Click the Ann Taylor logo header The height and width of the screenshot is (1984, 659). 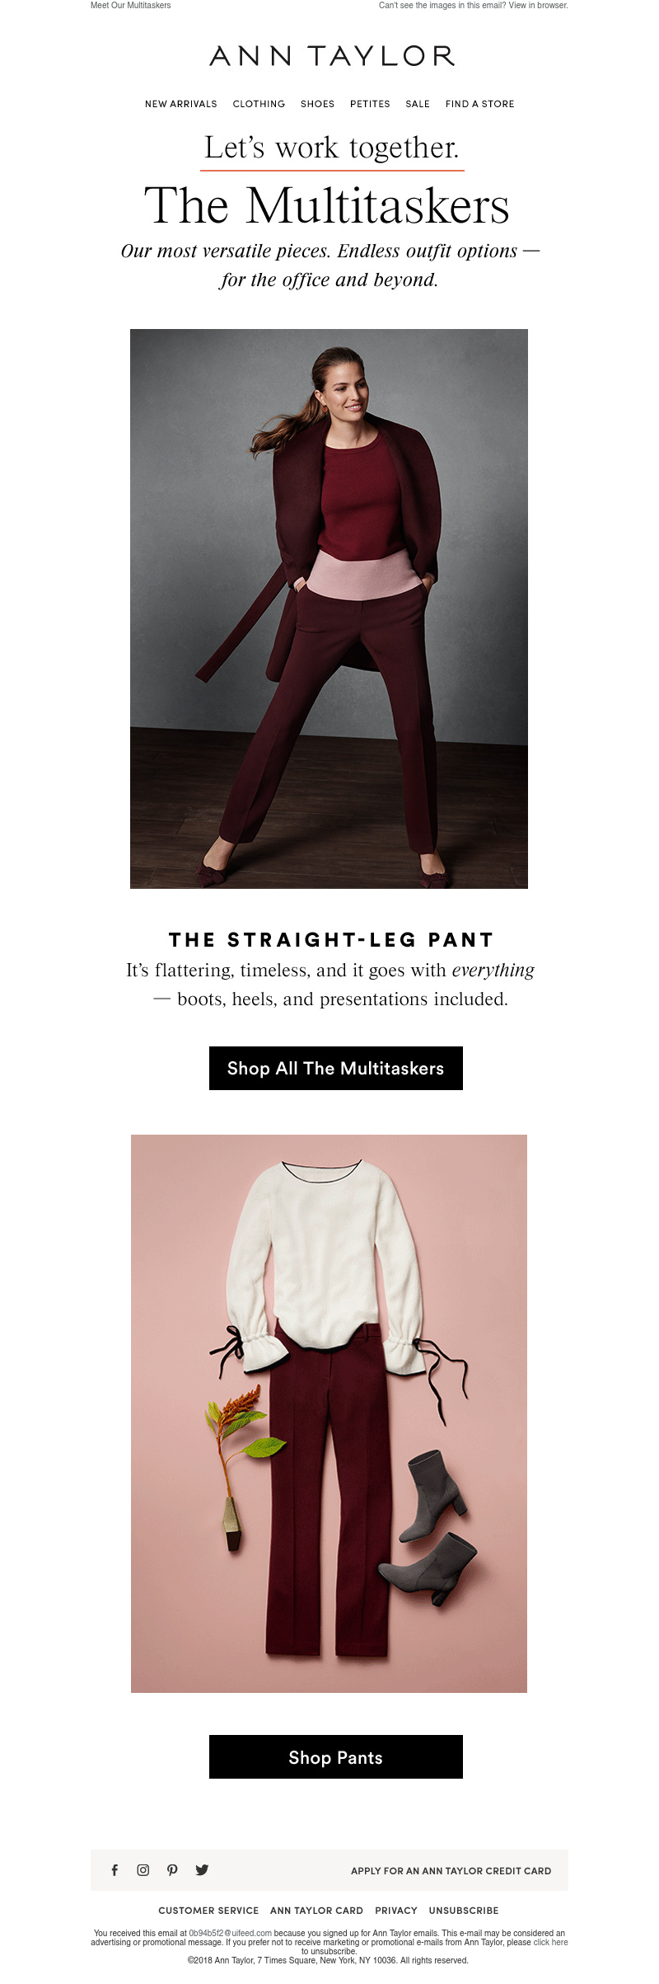(331, 56)
